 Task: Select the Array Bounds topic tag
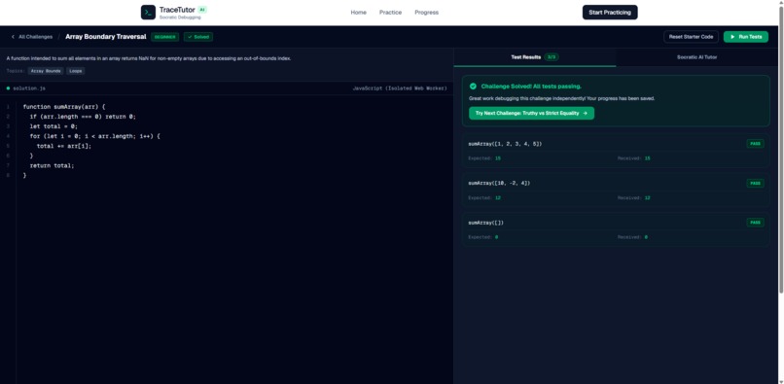[46, 71]
